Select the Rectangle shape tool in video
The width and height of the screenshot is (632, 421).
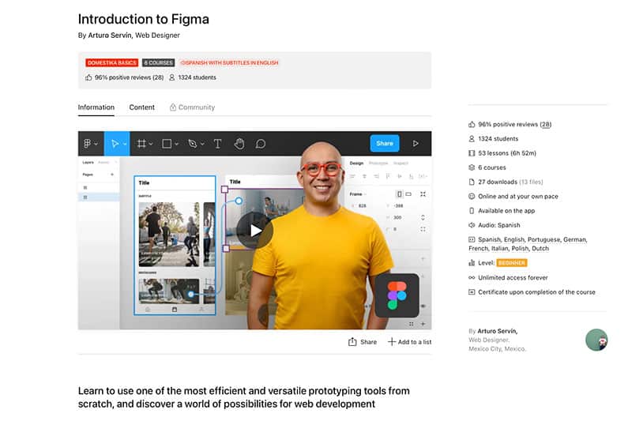tap(167, 144)
